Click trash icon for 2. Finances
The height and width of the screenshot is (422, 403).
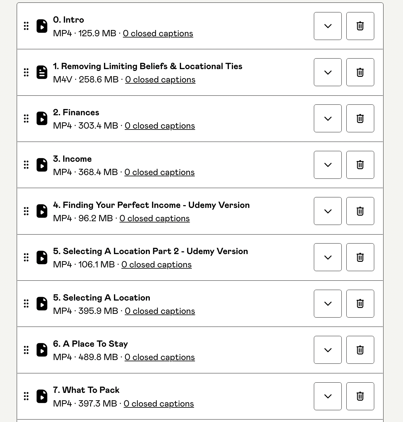(360, 118)
